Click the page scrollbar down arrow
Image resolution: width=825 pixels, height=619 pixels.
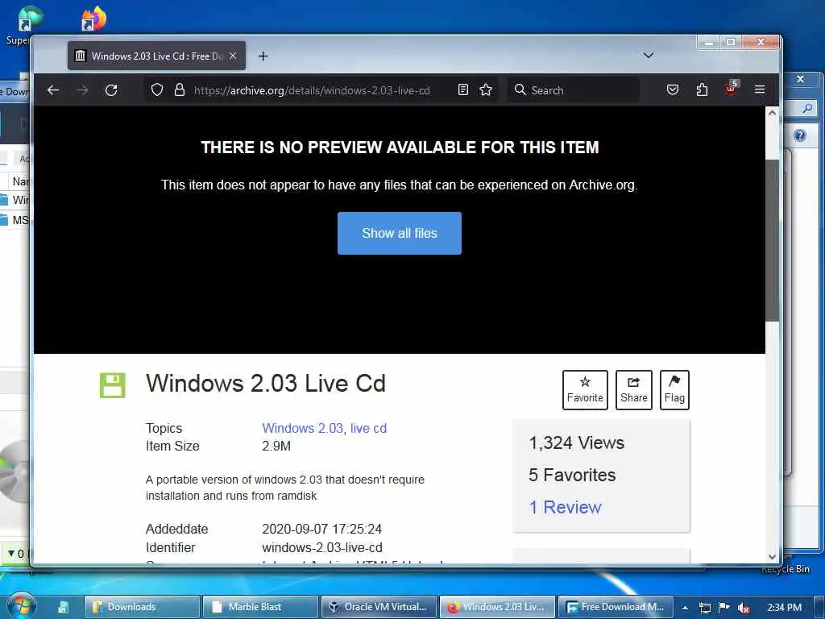[x=772, y=556]
